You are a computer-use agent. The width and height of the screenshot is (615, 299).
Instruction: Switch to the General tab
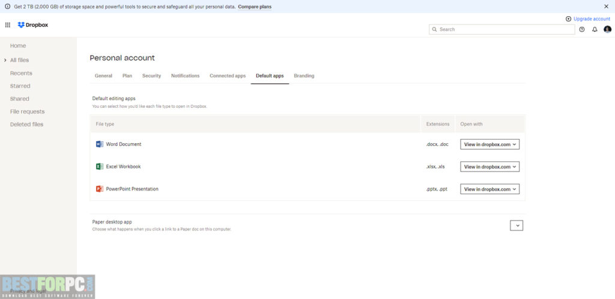(103, 76)
